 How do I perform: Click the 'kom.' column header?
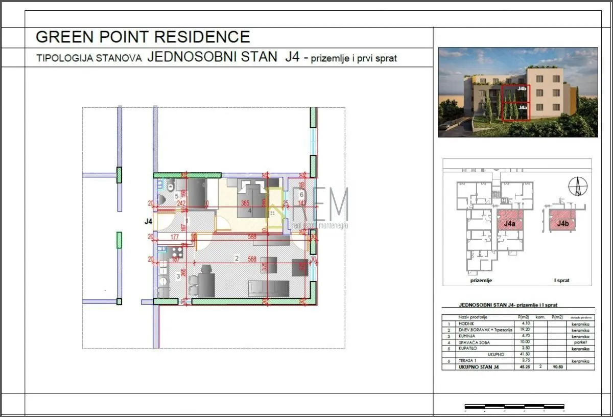(x=540, y=317)
